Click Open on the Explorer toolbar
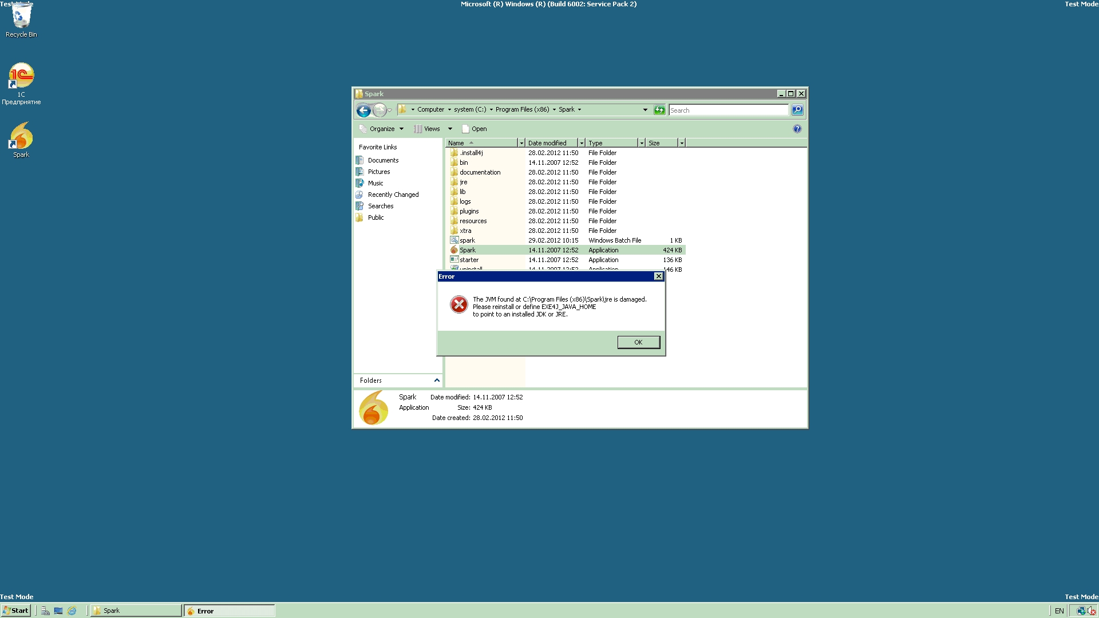The height and width of the screenshot is (618, 1099). [475, 129]
